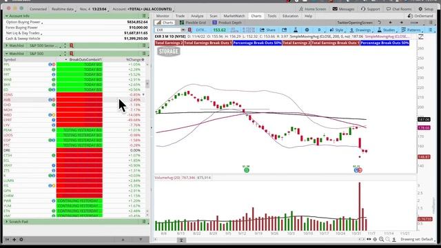Open the Messages window
The height and width of the screenshot is (248, 441).
coord(343,9)
